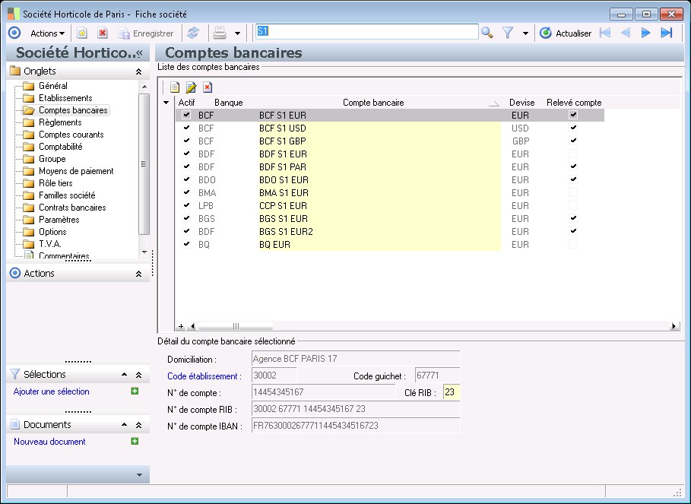The image size is (691, 504).
Task: Go to the next record arrow
Action: tap(646, 33)
